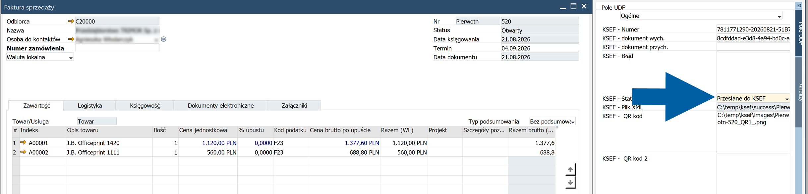
Task: Click the Odbiorca field with C20000
Action: (117, 21)
